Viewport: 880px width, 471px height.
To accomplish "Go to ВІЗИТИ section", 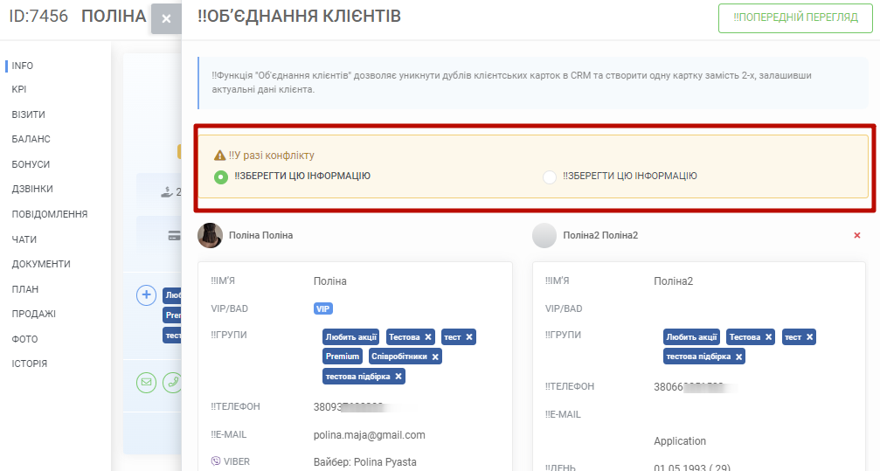I will tap(29, 114).
